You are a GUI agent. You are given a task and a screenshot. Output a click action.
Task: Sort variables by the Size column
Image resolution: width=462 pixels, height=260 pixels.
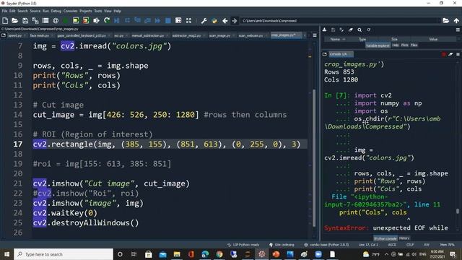click(x=394, y=39)
